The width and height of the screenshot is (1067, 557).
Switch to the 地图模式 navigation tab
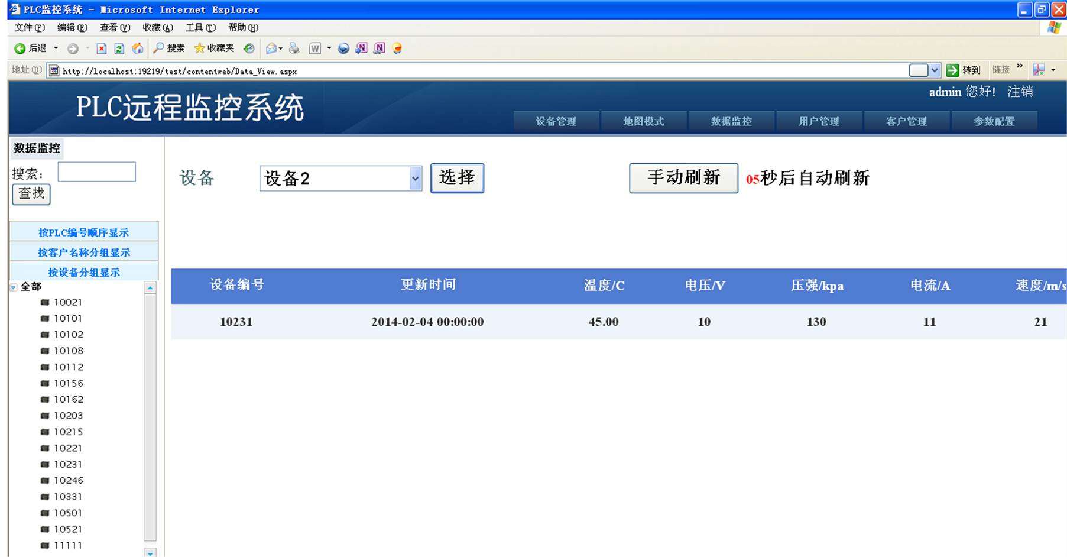643,121
